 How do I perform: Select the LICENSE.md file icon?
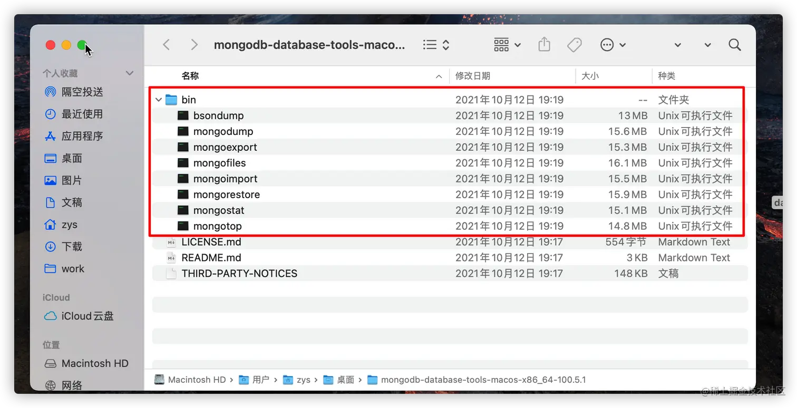[171, 242]
